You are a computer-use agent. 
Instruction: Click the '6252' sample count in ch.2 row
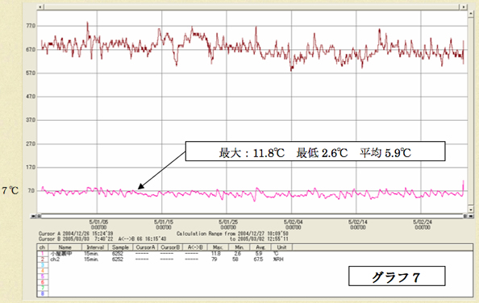tap(117, 259)
